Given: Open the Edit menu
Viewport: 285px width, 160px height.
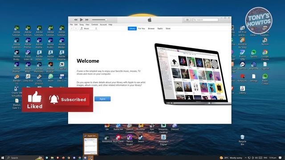Looking at the screenshot, I should (x=76, y=24).
